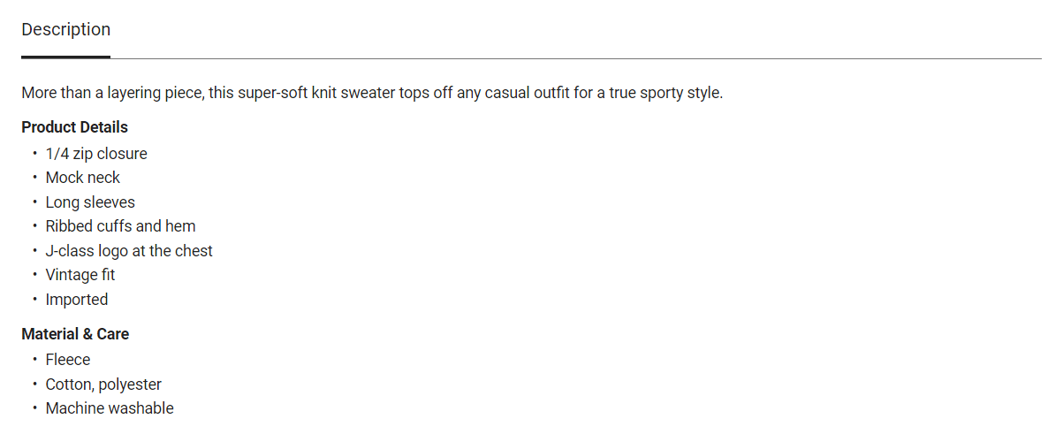
Task: Click the "Ribbed cuffs and hem" item
Action: tap(120, 226)
